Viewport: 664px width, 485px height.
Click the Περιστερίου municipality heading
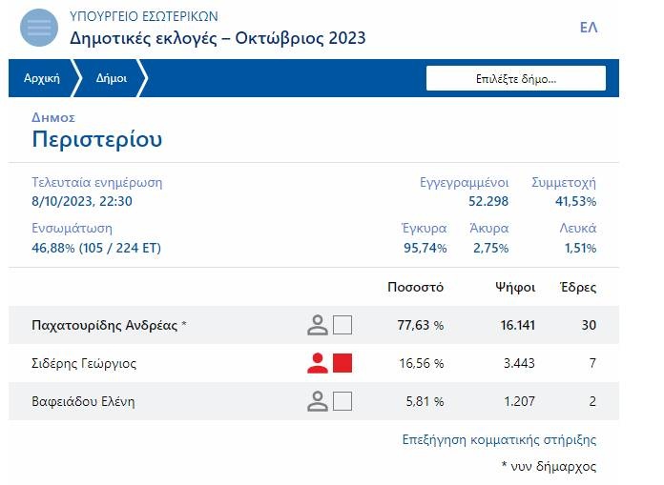point(97,140)
